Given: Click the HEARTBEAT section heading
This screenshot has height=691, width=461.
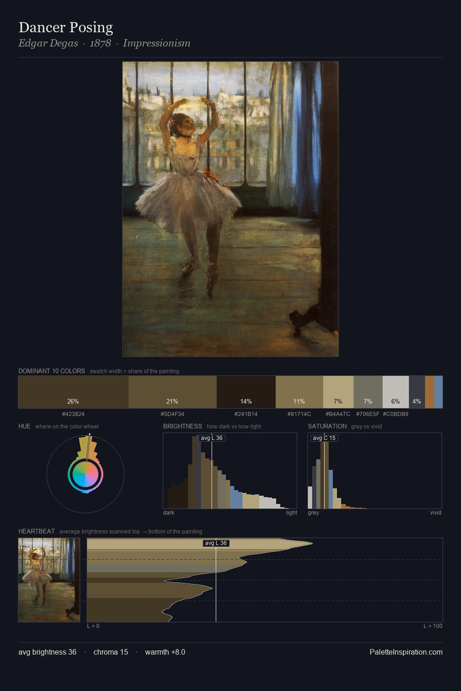Looking at the screenshot, I should (x=36, y=531).
